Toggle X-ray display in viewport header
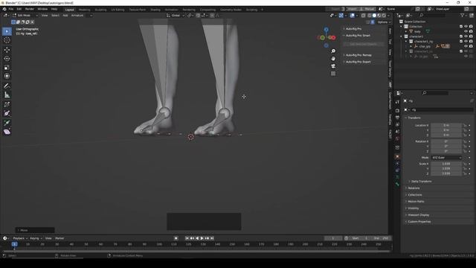Image resolution: width=476 pixels, height=268 pixels. point(364,15)
